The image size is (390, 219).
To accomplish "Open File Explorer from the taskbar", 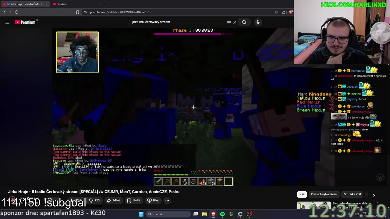I will tap(204, 214).
